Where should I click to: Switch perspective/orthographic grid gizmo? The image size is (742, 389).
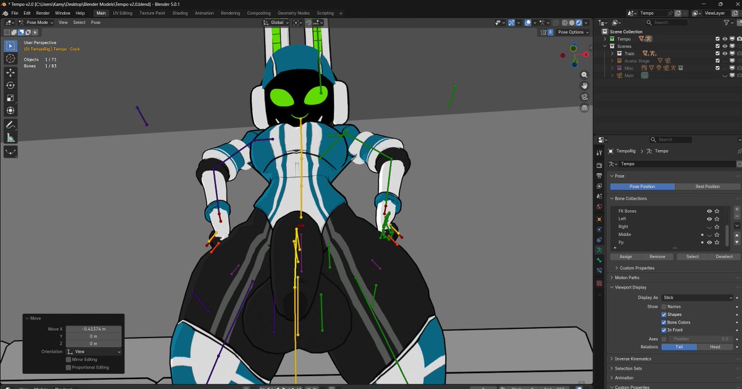click(x=584, y=108)
